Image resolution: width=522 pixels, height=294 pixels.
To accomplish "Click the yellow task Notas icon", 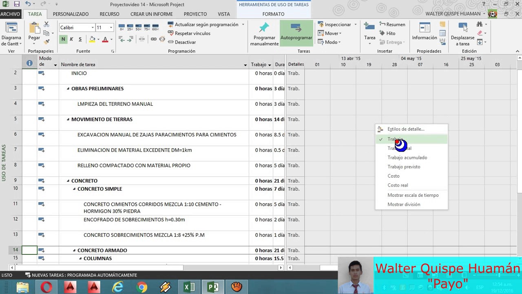I will [442, 24].
